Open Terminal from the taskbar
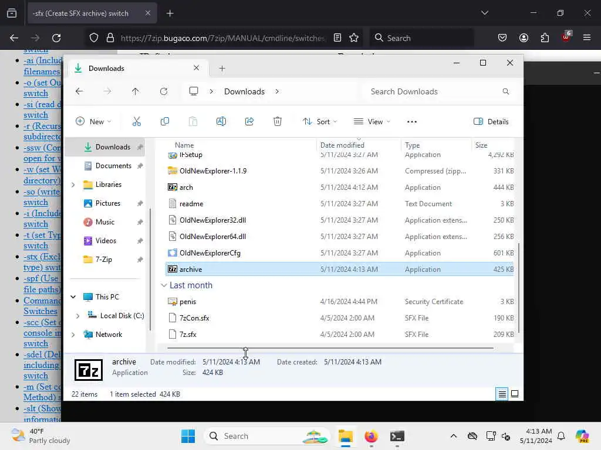This screenshot has width=601, height=450. pos(397,436)
